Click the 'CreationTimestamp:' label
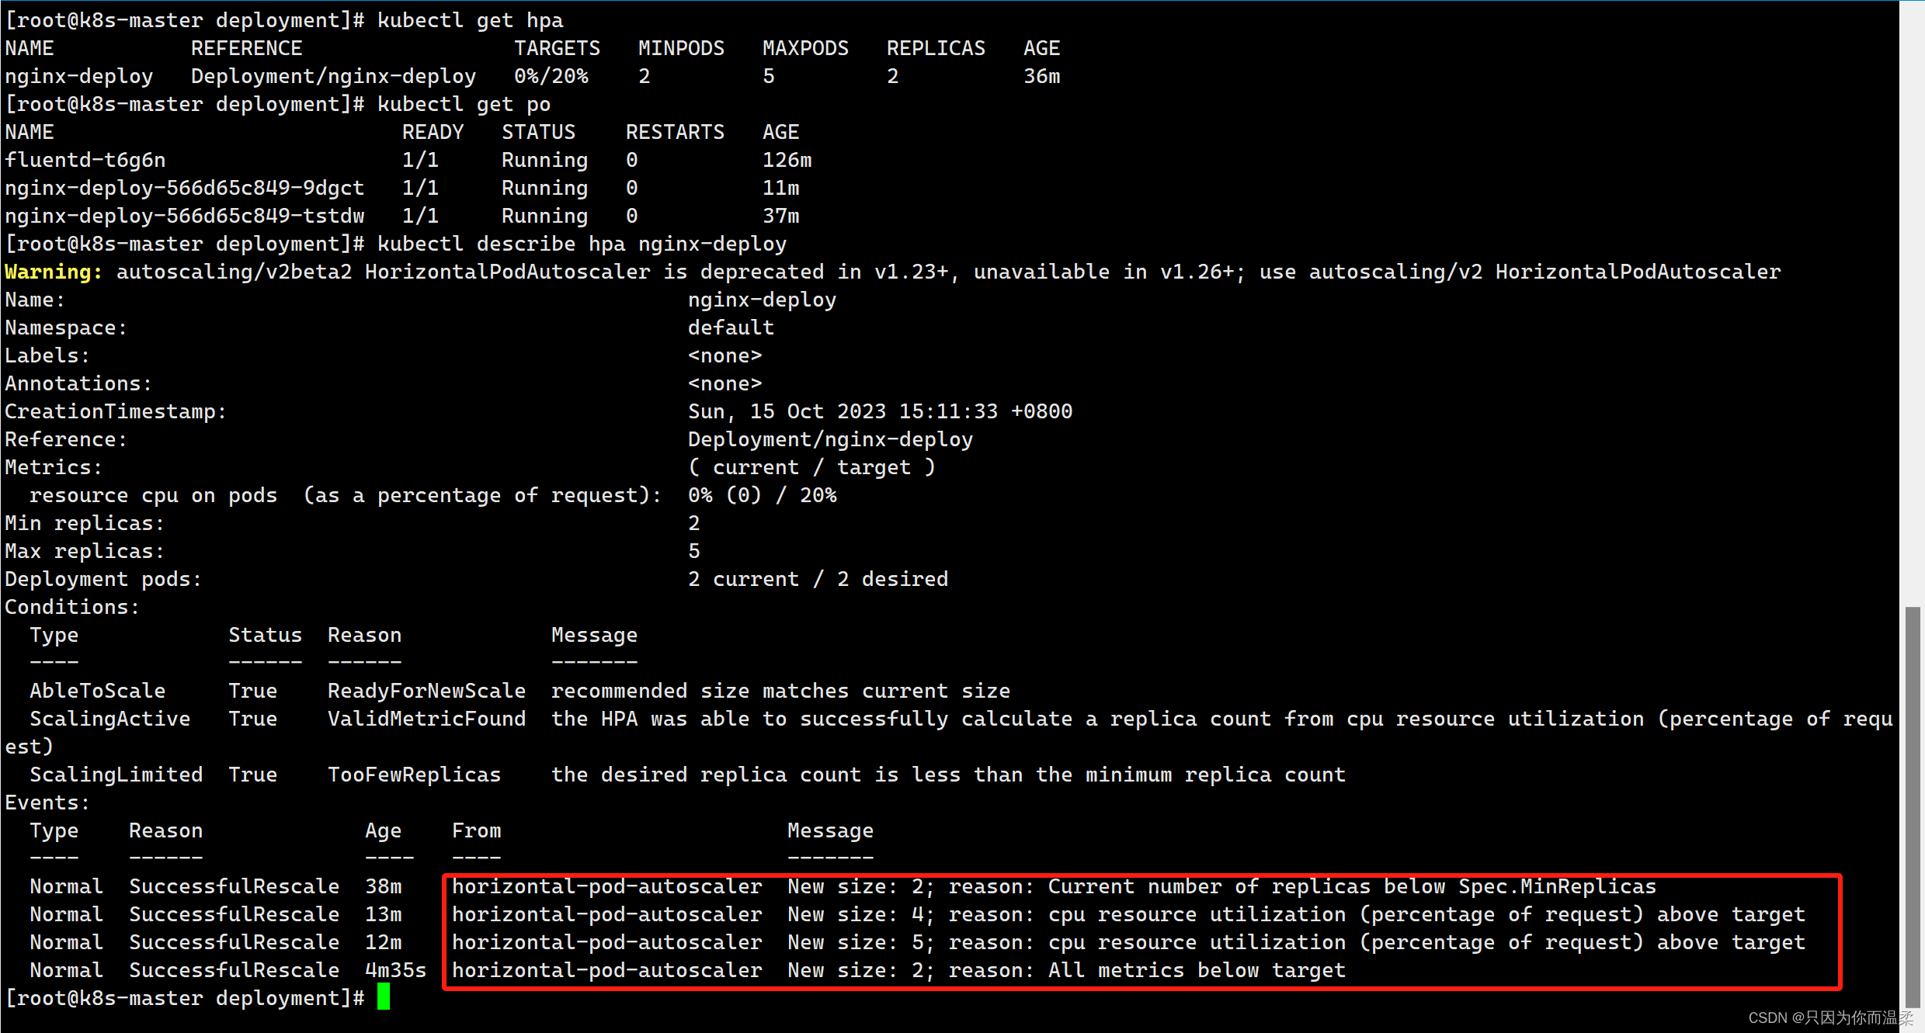This screenshot has width=1925, height=1033. (x=116, y=411)
